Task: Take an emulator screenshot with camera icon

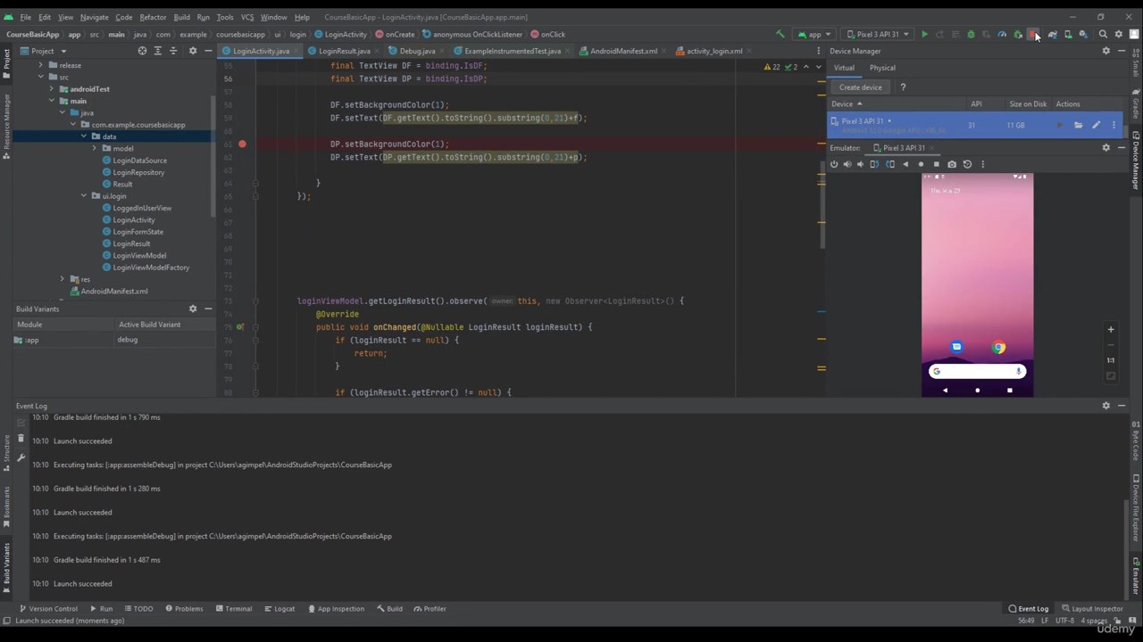Action: (952, 164)
